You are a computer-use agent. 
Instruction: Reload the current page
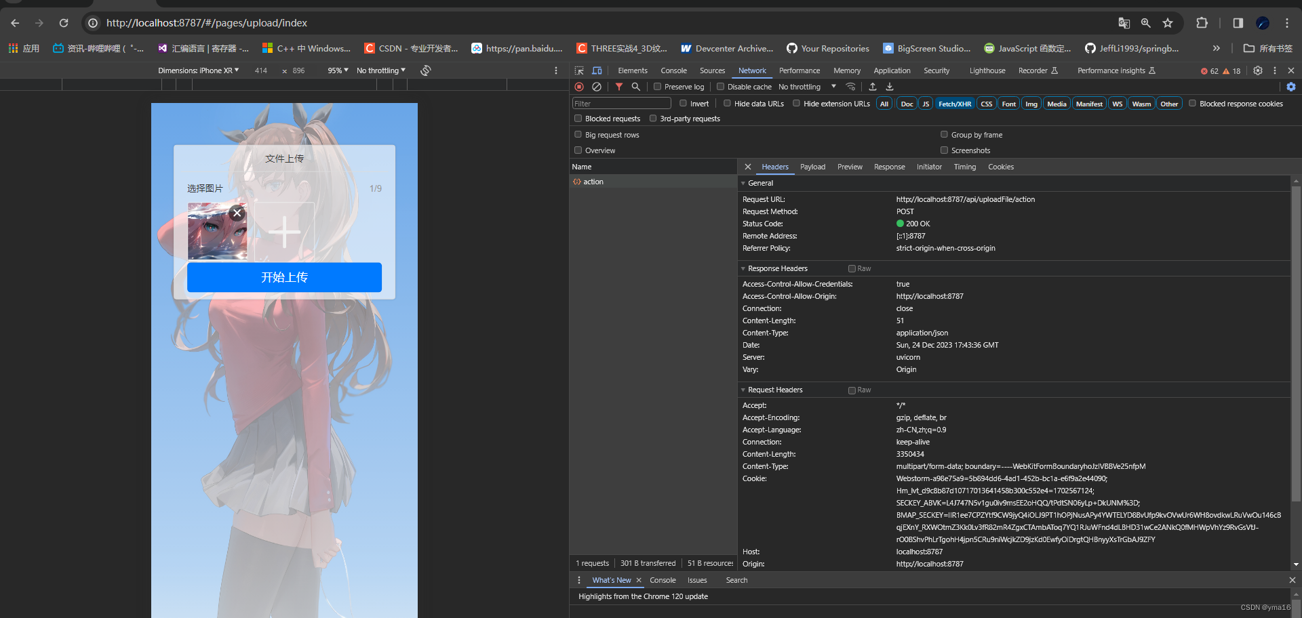tap(64, 23)
